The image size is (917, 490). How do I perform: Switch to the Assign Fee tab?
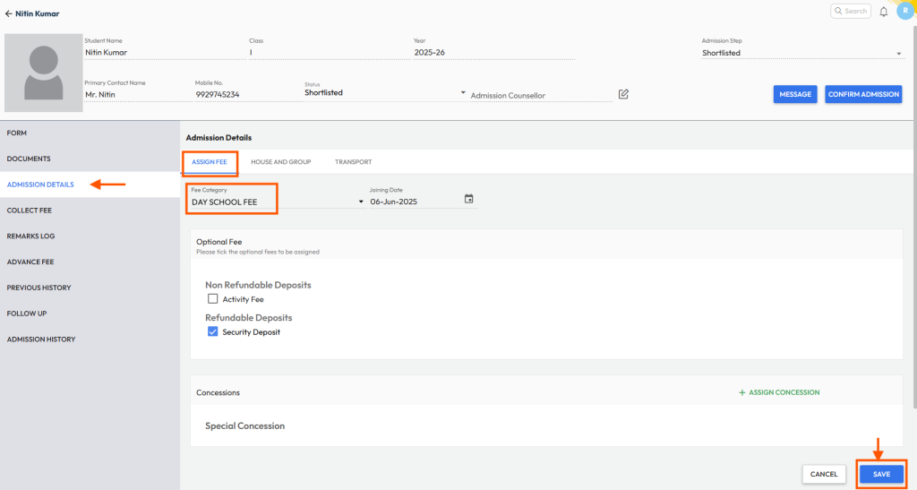pos(210,162)
